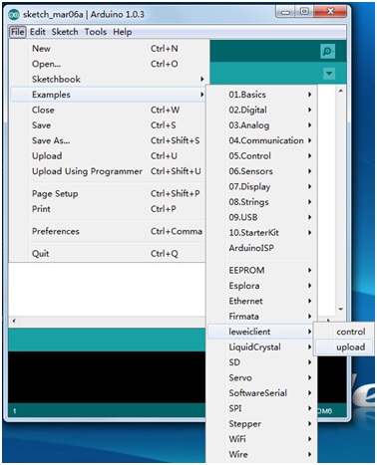Screen dimensions: 377x465
Task: Expand the 04.Communication examples
Action: click(x=261, y=140)
